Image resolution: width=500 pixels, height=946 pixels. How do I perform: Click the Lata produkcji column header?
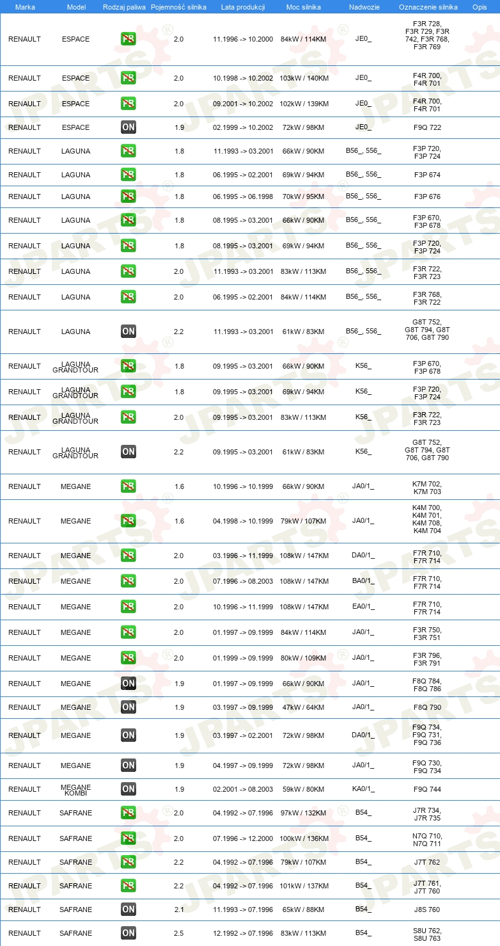243,6
